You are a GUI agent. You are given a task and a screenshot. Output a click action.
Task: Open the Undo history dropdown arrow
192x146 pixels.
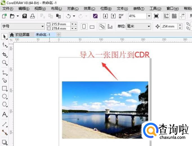pyautogui.click(x=74, y=16)
